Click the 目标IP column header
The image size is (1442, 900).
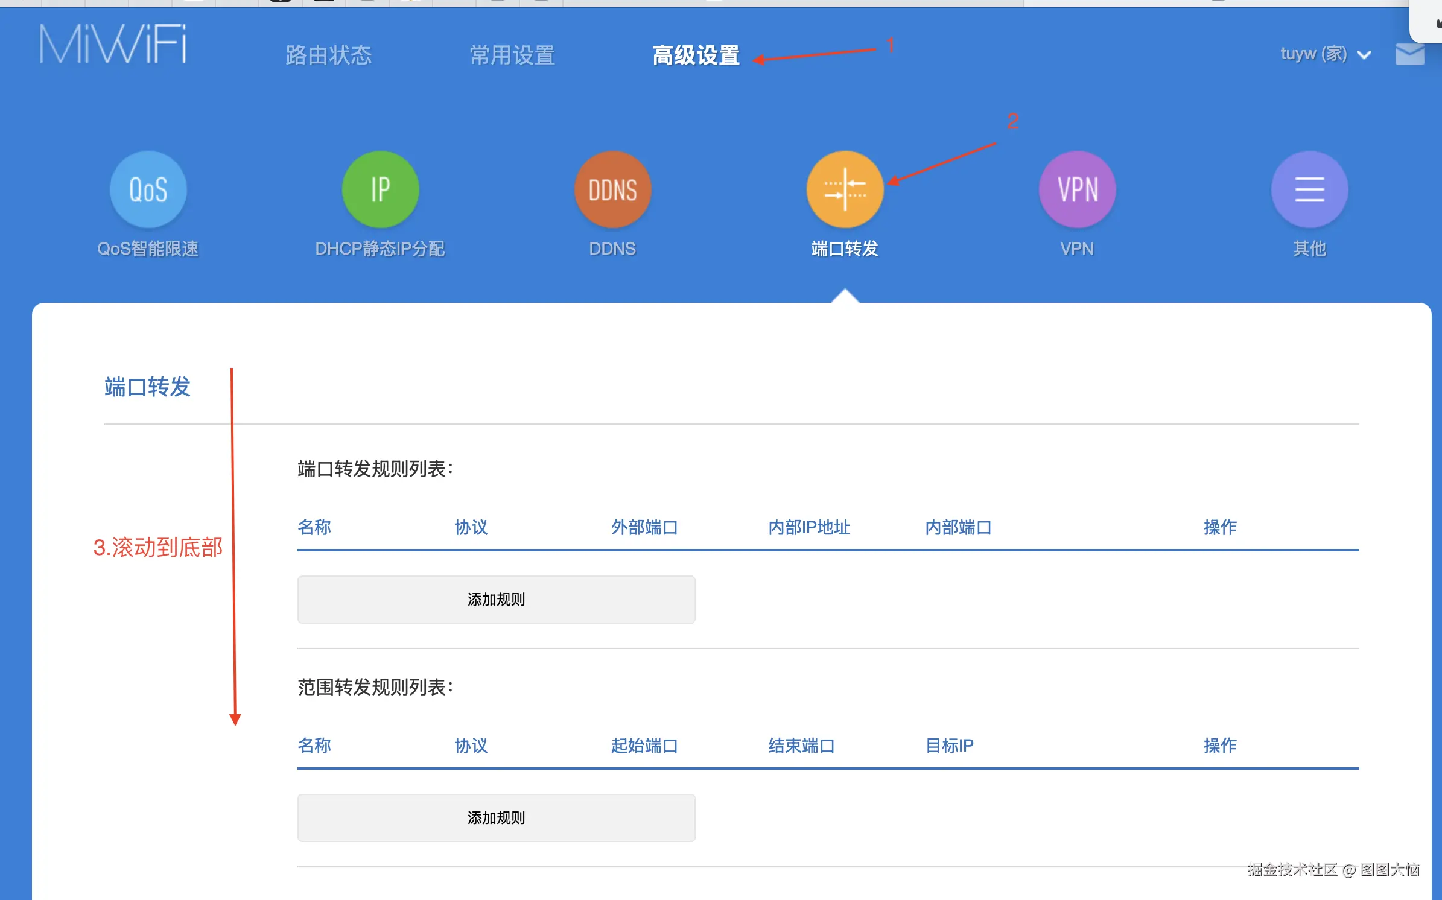[x=949, y=746]
